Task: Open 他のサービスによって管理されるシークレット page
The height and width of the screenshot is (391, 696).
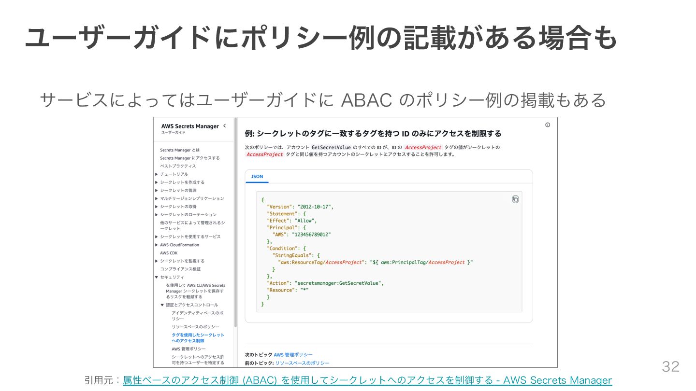Action: coord(192,225)
